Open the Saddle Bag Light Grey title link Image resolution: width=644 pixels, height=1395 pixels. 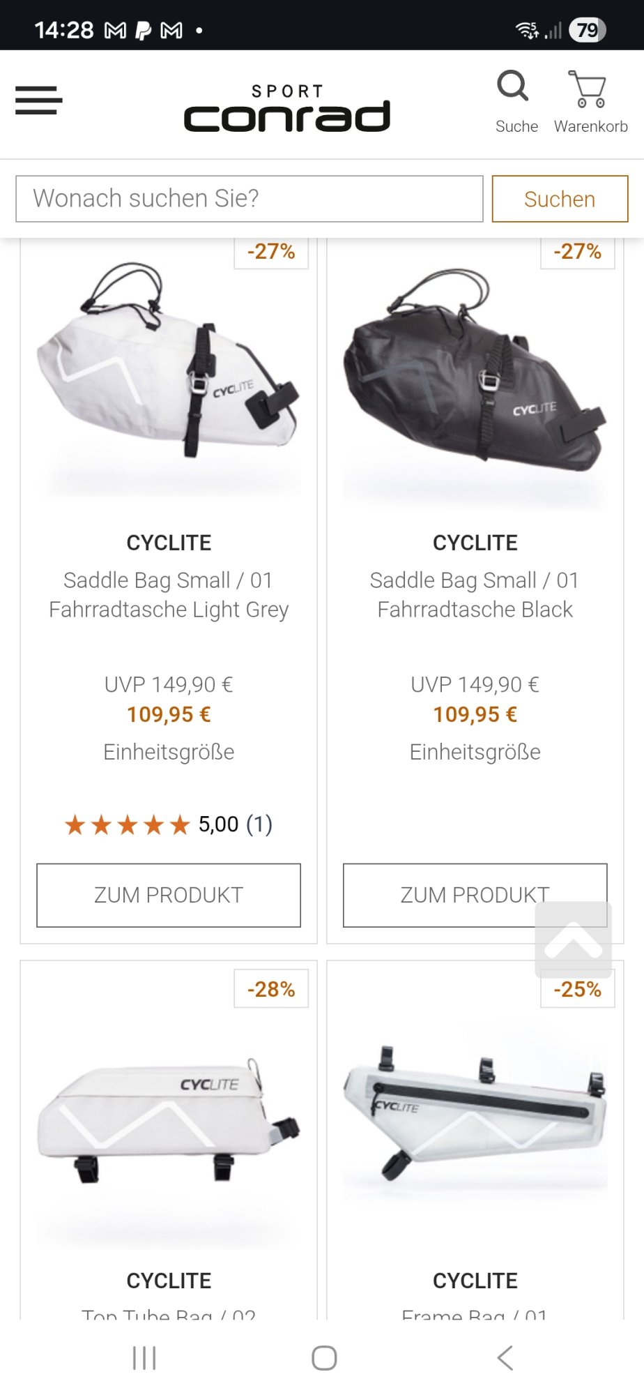169,595
